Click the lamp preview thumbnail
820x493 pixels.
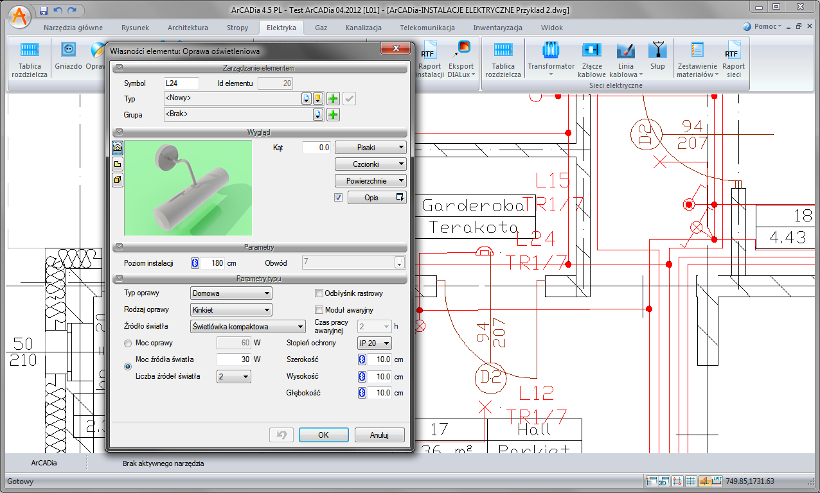[188, 187]
